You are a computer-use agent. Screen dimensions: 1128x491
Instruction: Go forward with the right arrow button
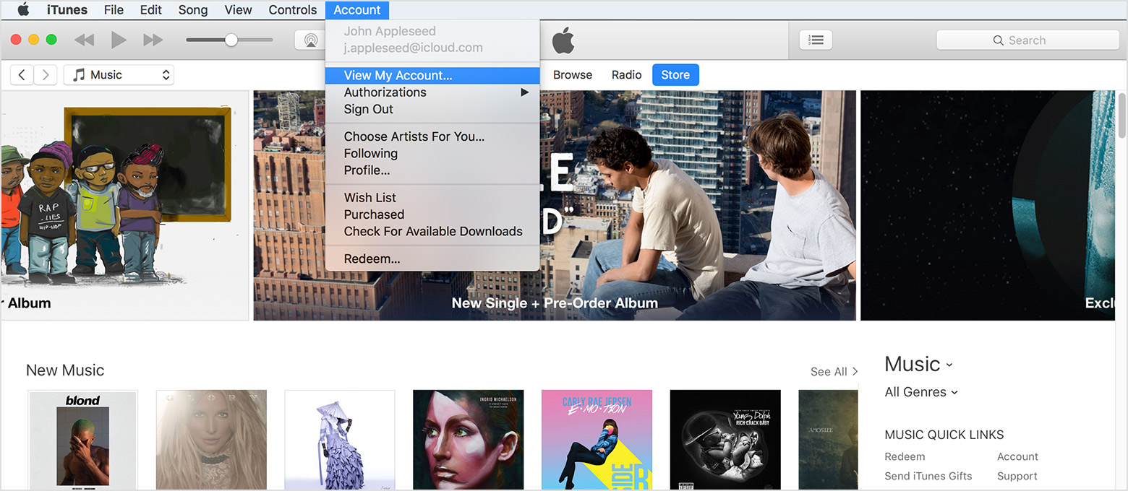[46, 75]
